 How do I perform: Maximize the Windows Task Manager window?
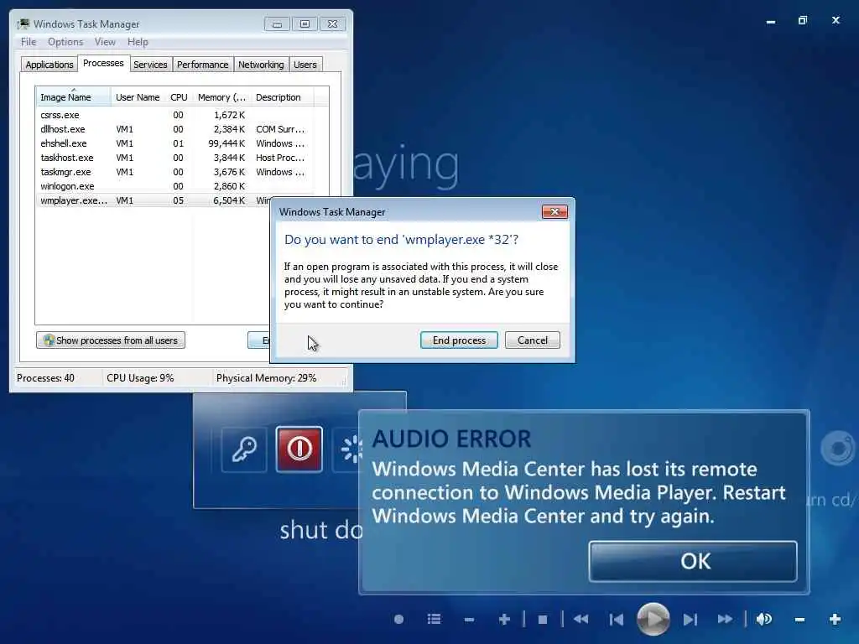pyautogui.click(x=305, y=24)
